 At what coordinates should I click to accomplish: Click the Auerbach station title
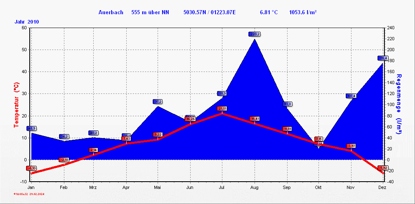click(x=111, y=12)
